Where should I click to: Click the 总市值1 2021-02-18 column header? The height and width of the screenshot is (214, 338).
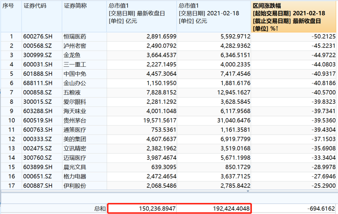pos(214,16)
